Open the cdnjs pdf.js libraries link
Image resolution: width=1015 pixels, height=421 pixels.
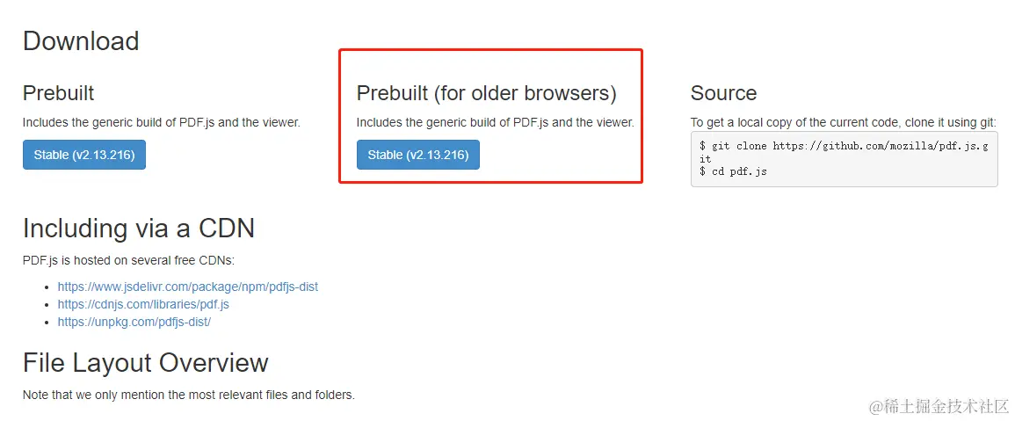pos(143,304)
